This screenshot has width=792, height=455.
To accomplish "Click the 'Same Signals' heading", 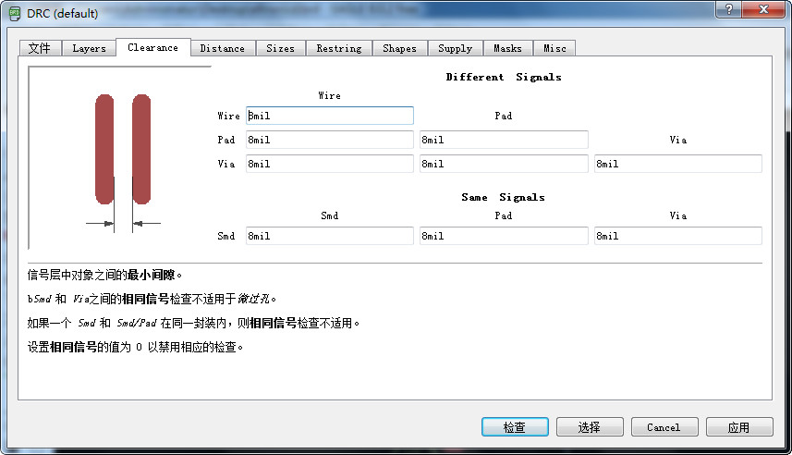I will pyautogui.click(x=503, y=197).
